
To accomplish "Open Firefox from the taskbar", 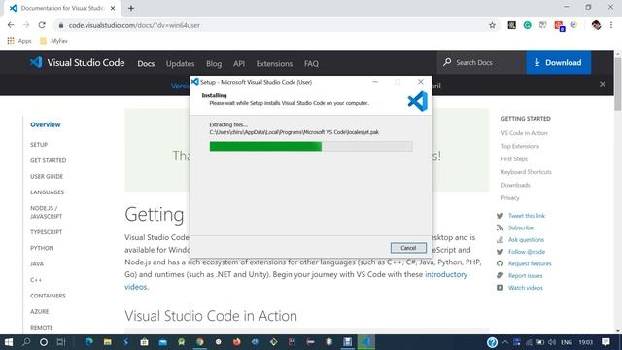I will pyautogui.click(x=237, y=342).
